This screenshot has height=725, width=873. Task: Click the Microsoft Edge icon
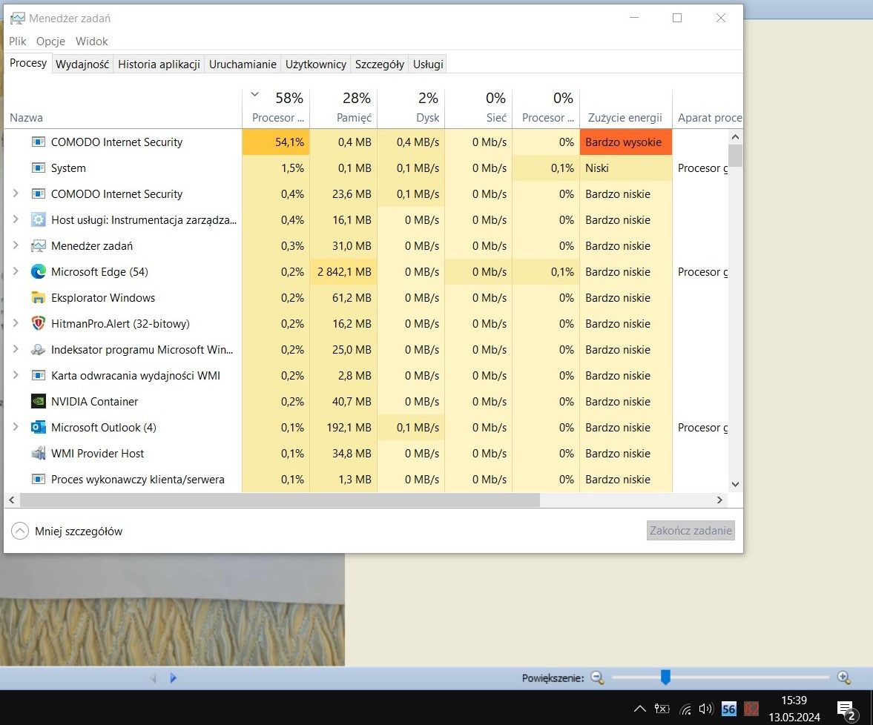coord(39,271)
